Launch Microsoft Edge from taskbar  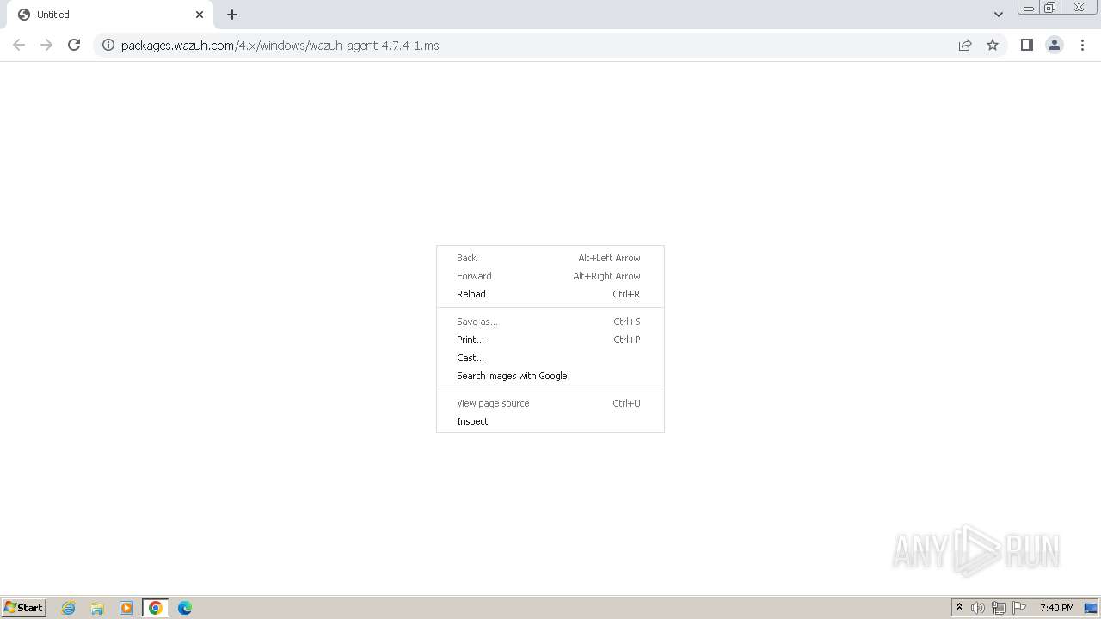185,608
